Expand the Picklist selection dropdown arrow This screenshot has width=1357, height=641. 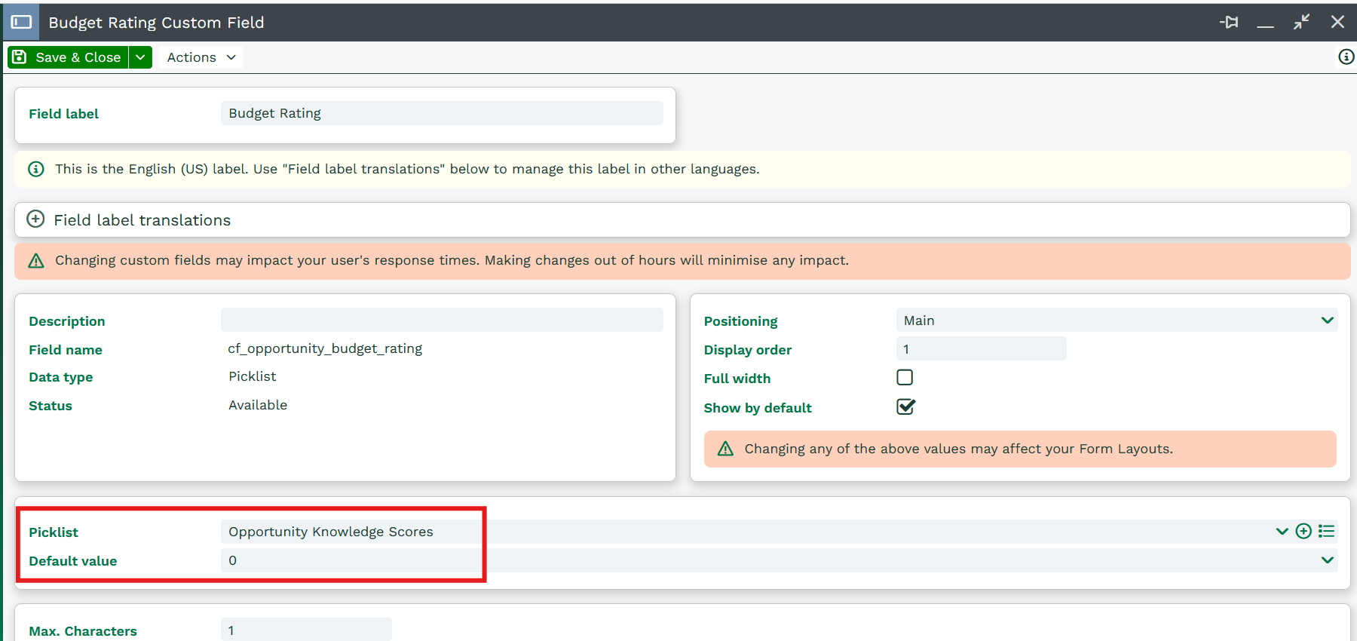1282,531
